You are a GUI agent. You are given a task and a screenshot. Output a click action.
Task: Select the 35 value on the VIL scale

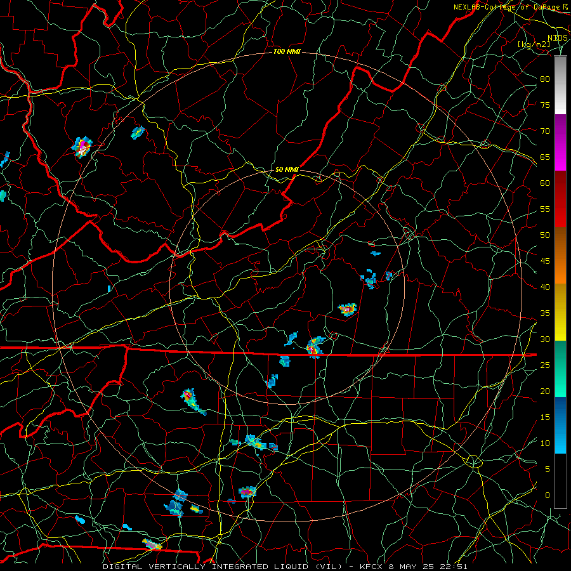pos(545,313)
